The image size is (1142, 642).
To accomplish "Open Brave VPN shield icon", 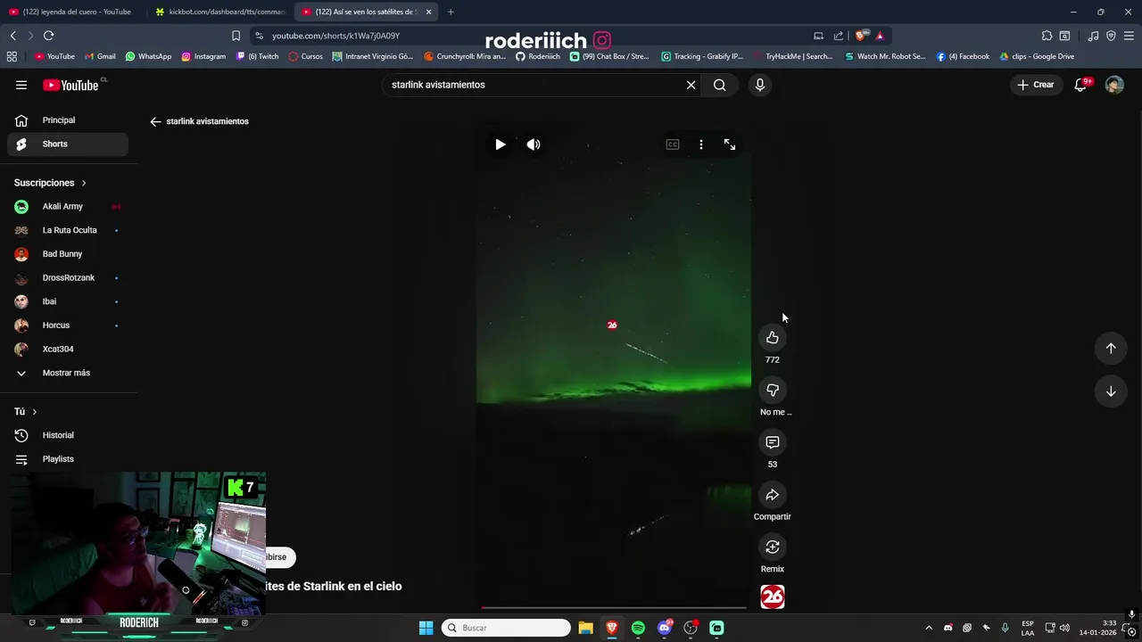I will 1111,36.
